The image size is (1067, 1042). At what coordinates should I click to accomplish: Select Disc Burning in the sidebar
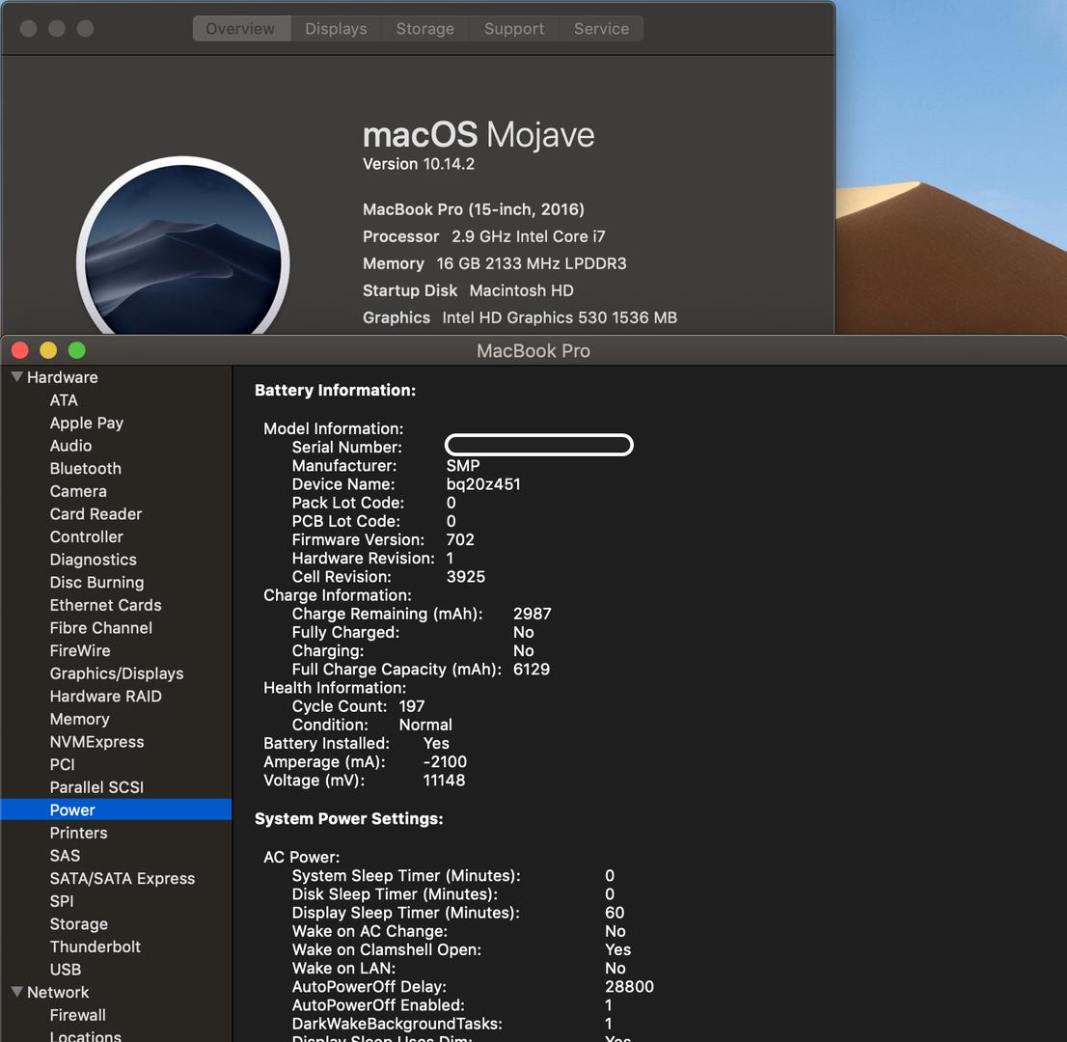tap(97, 583)
